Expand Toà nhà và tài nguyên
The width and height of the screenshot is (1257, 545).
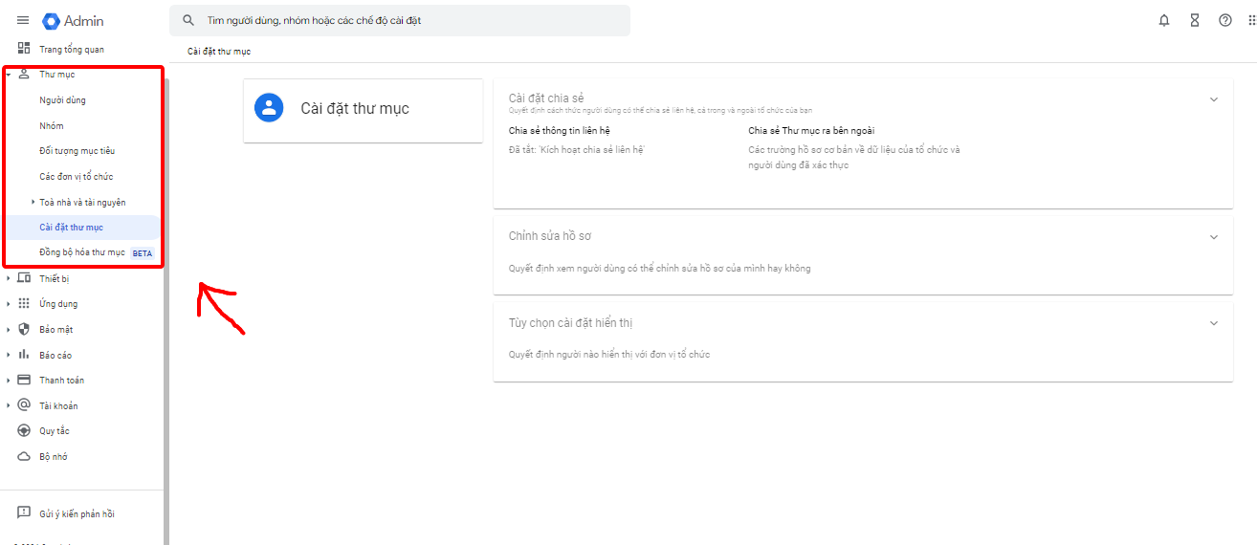point(33,202)
